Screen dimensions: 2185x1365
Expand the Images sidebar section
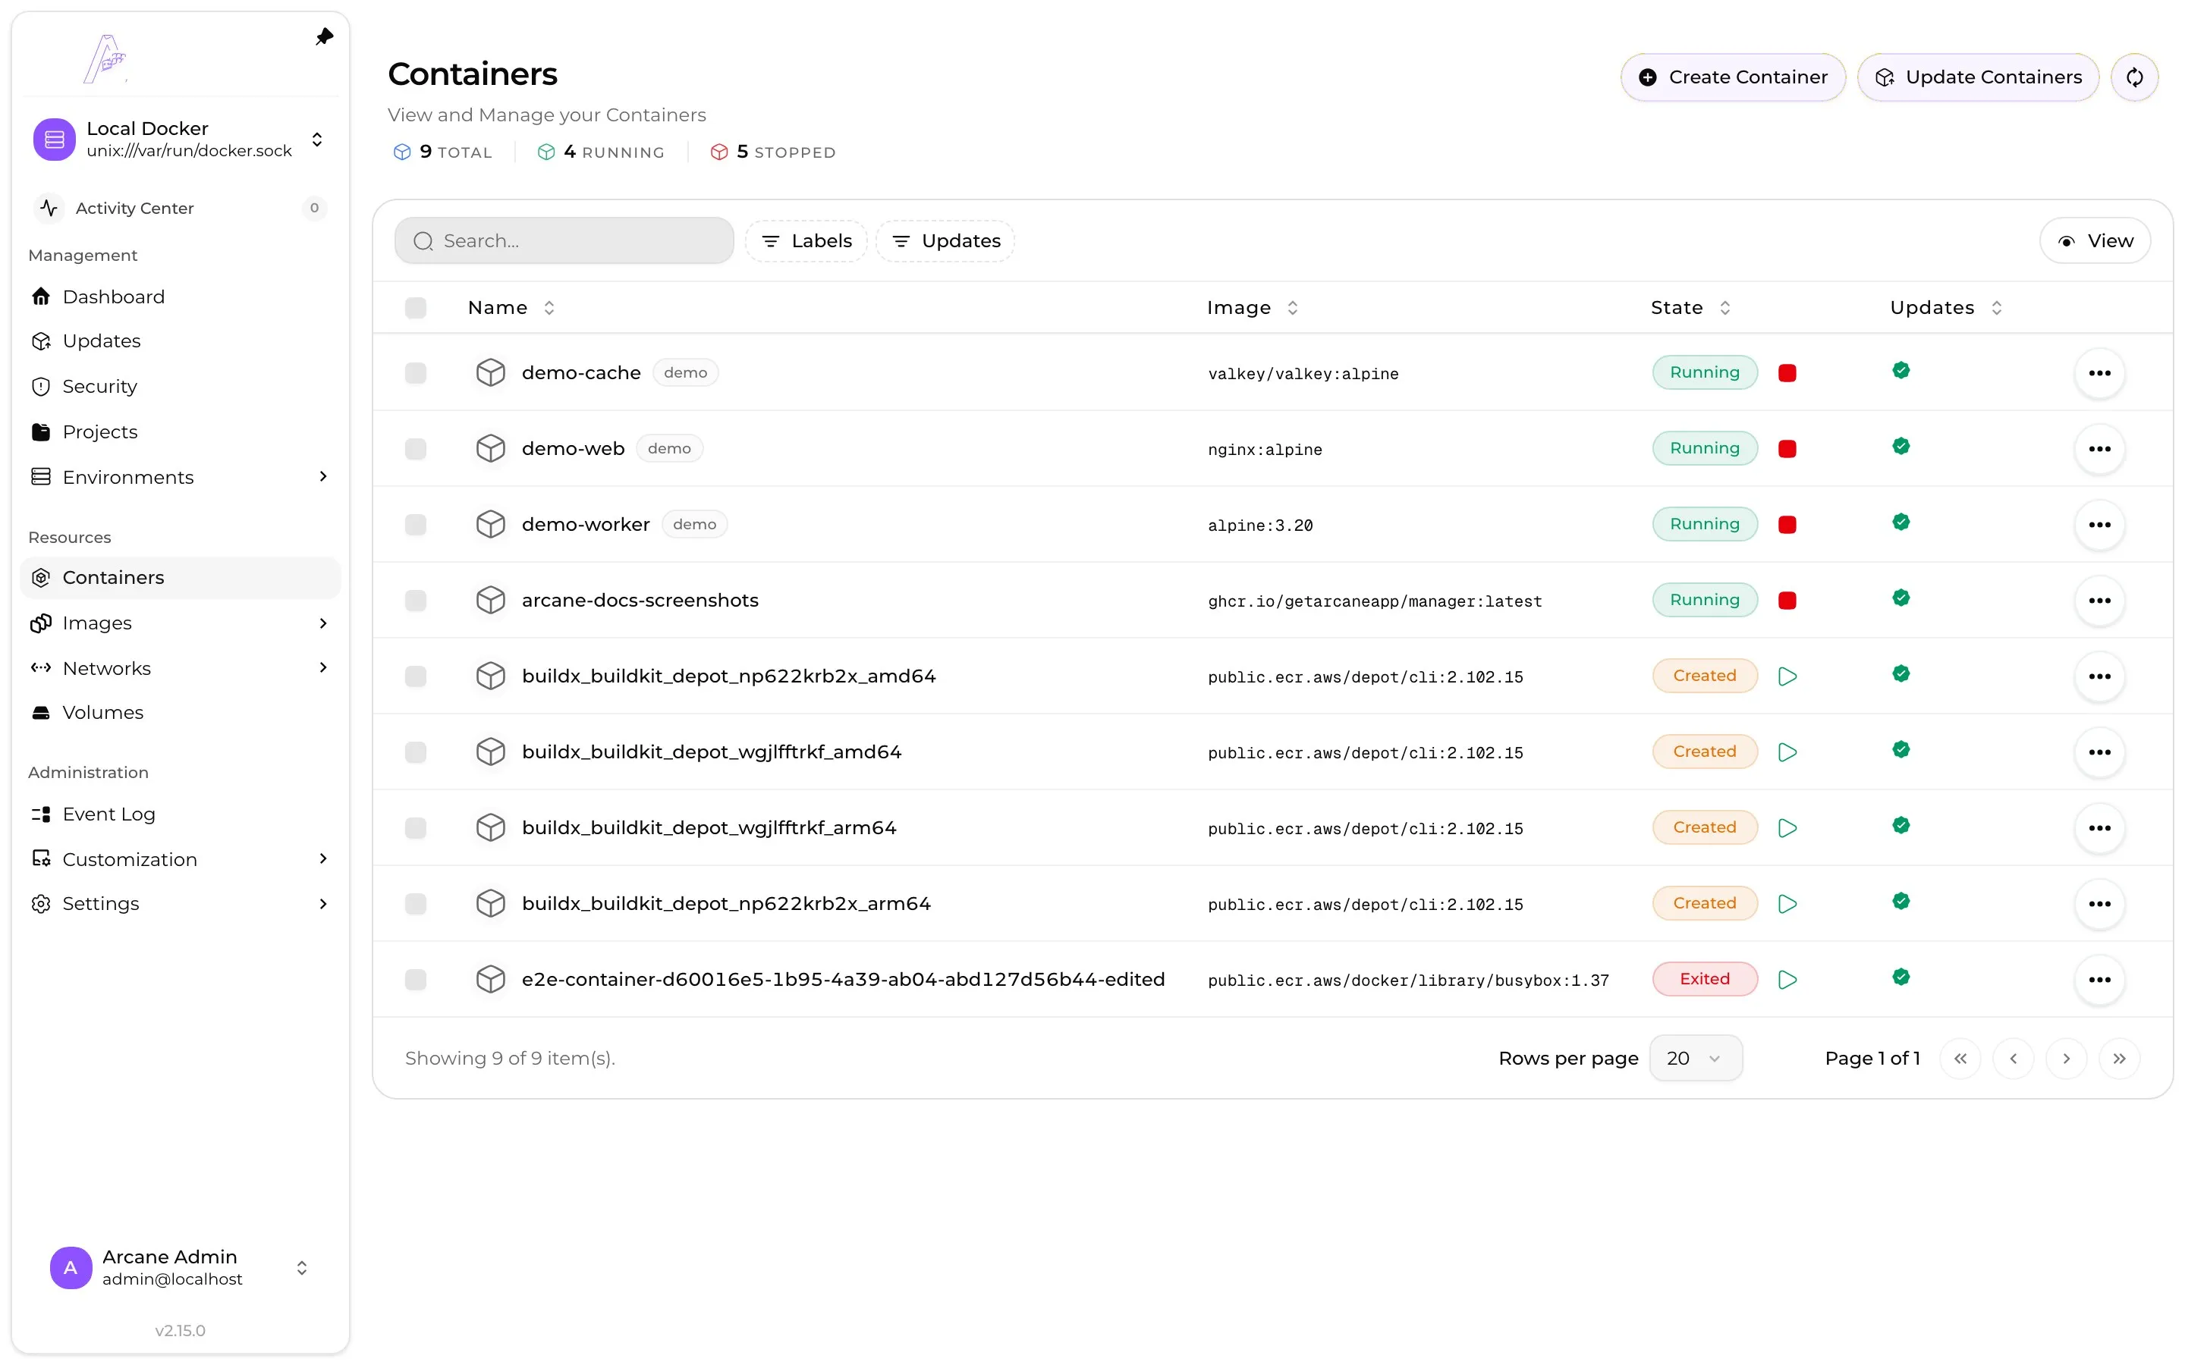(323, 623)
